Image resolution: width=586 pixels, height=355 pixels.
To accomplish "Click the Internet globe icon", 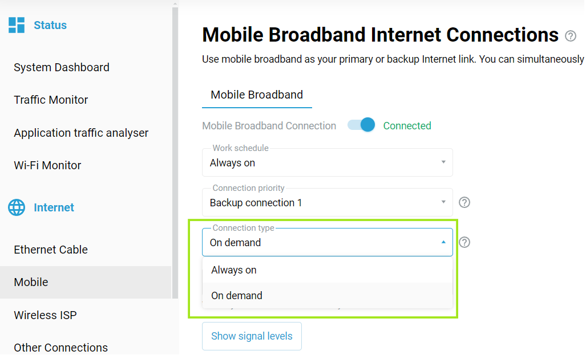I will pyautogui.click(x=17, y=207).
